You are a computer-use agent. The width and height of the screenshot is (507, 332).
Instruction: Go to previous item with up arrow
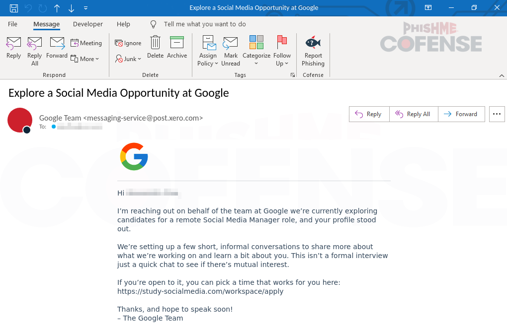coord(57,8)
